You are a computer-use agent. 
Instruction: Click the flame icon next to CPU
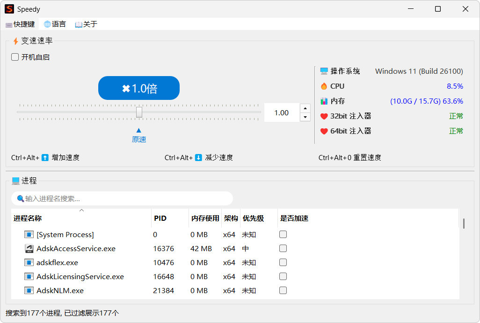[x=324, y=86]
